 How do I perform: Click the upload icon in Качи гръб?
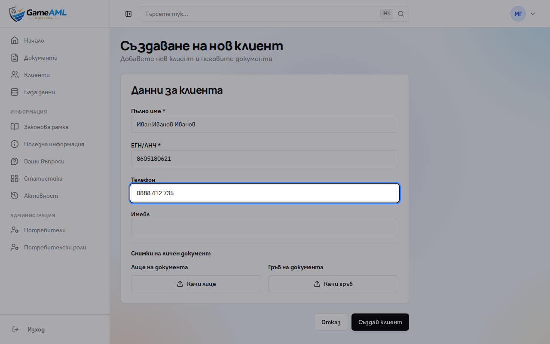[317, 284]
